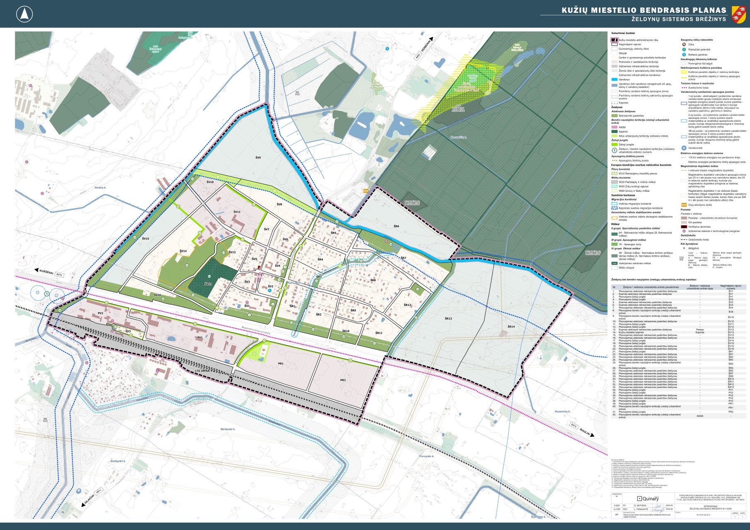This screenshot has height=530, width=750.
Task: Click the Geležinkelio keliai dashed line symbol
Action: [x=684, y=239]
